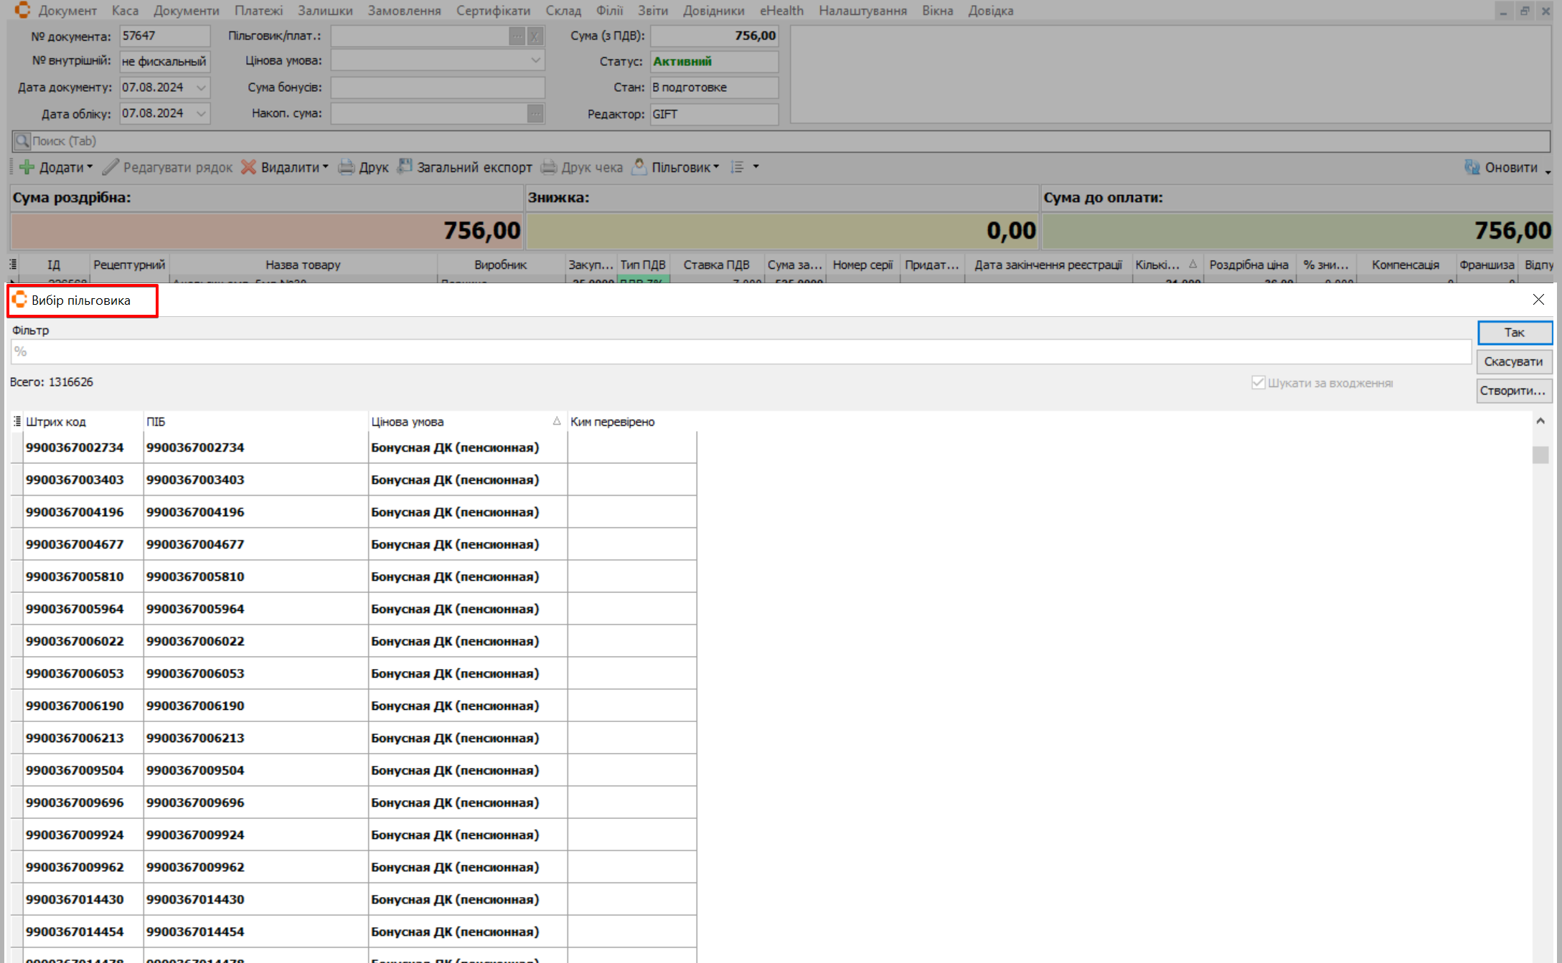Viewport: 1562px width, 963px height.
Task: Expand the Ціна умова combo box
Action: (x=535, y=61)
